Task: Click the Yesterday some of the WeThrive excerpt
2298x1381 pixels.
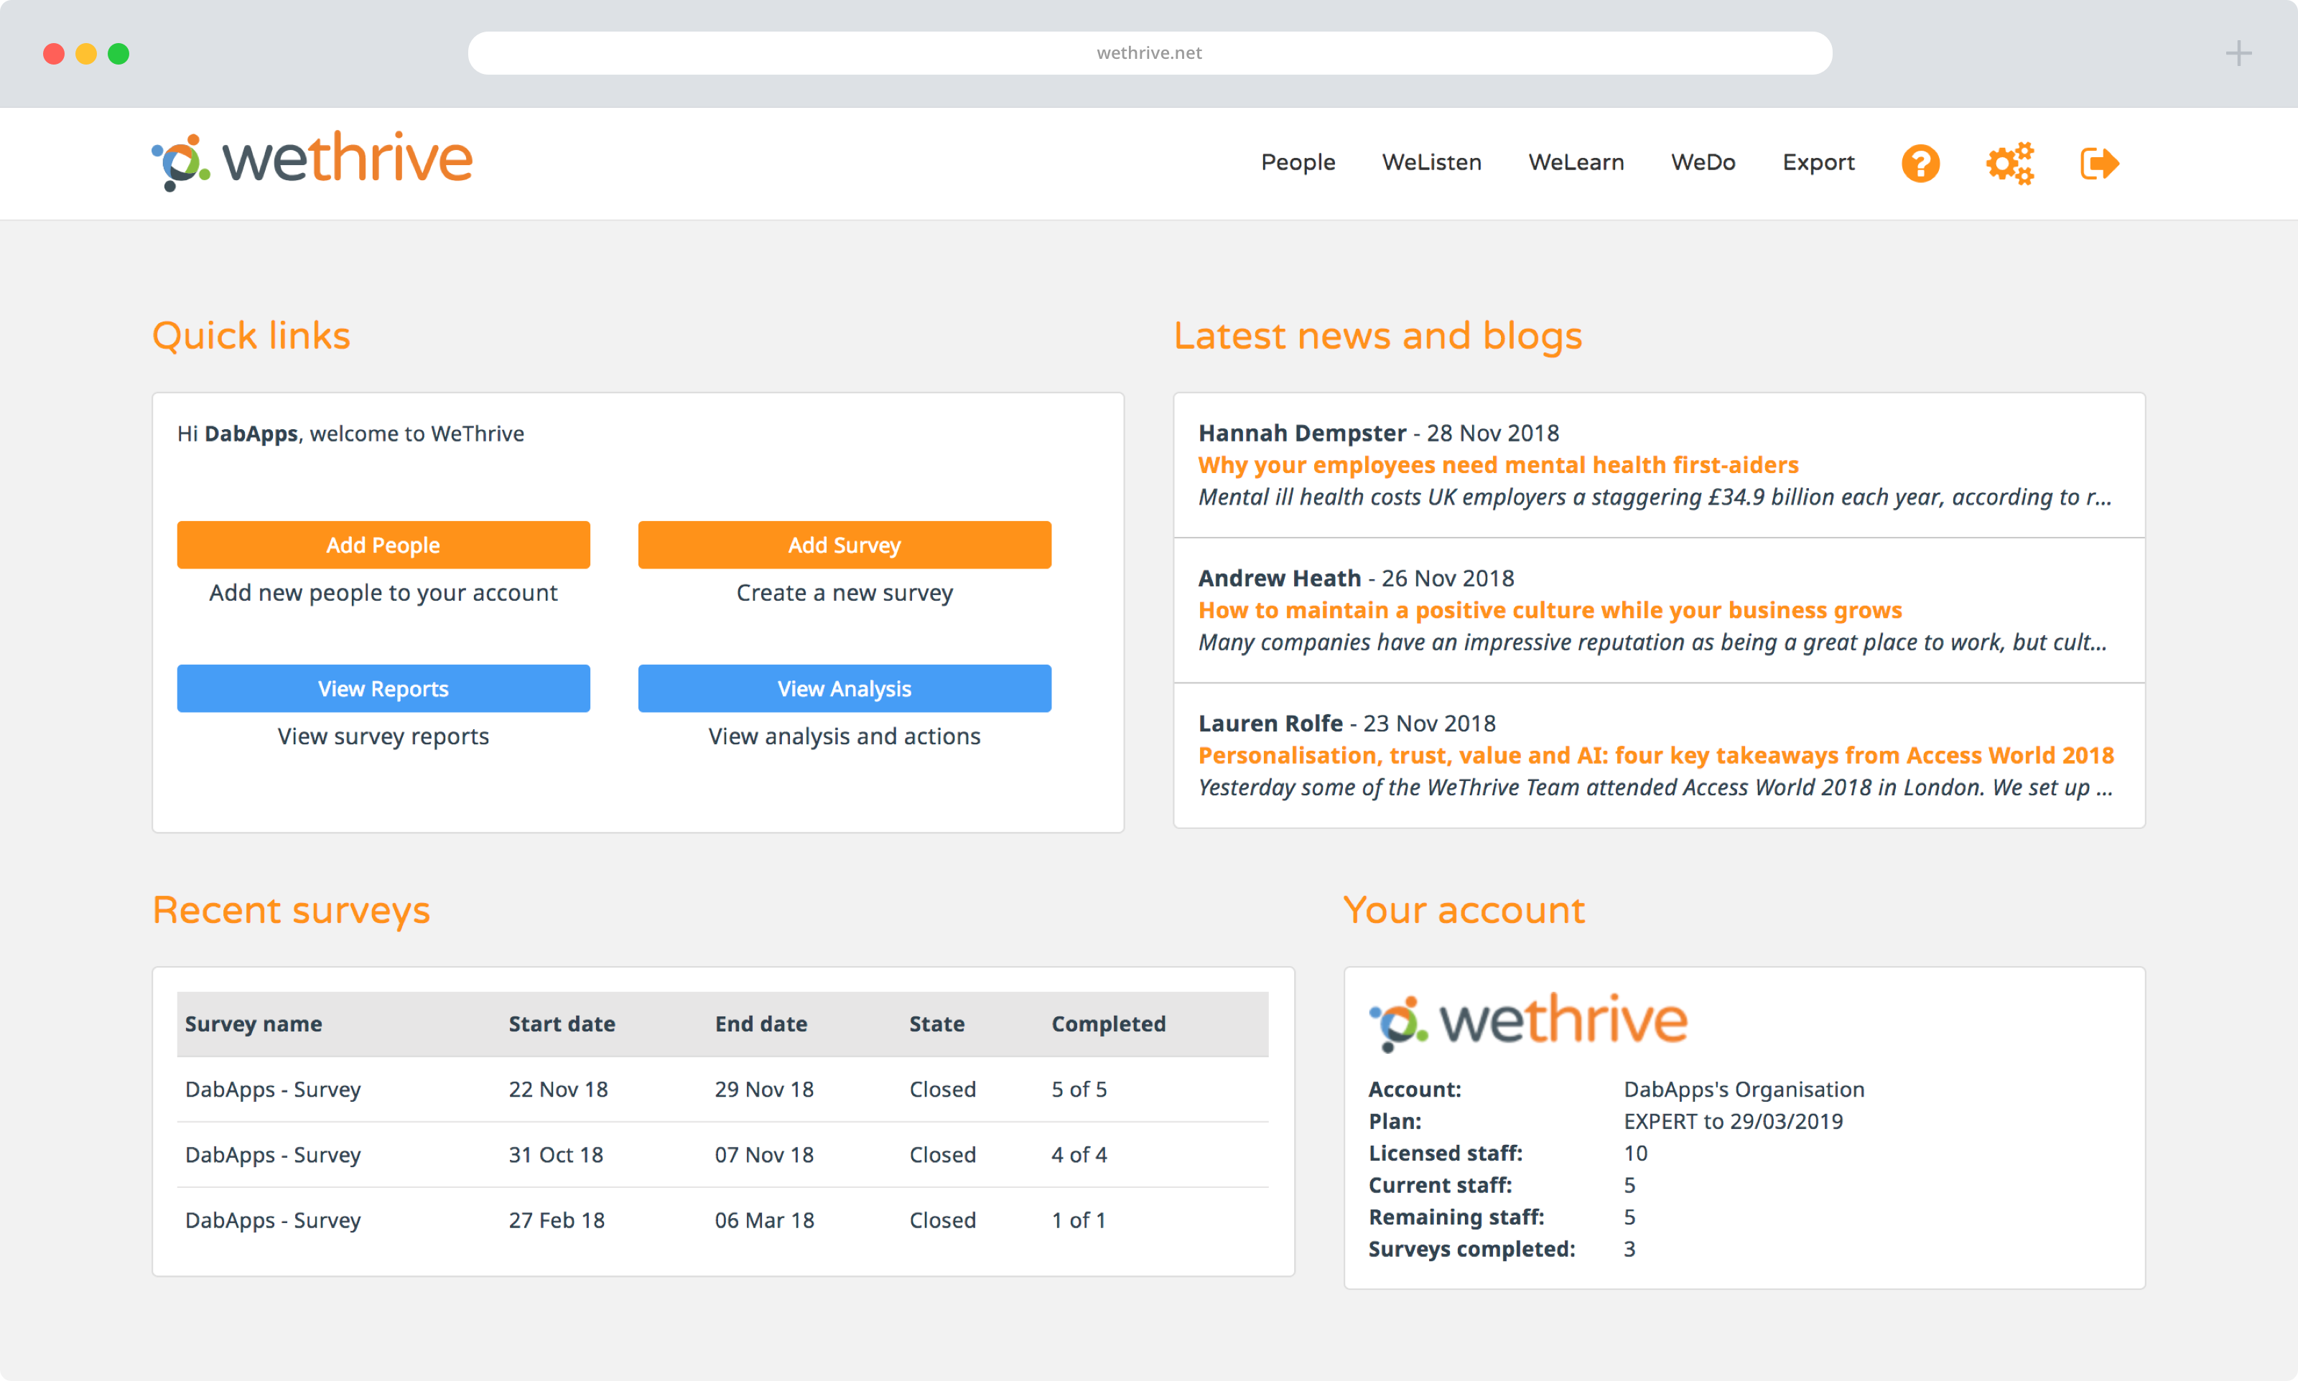Action: coord(1655,787)
